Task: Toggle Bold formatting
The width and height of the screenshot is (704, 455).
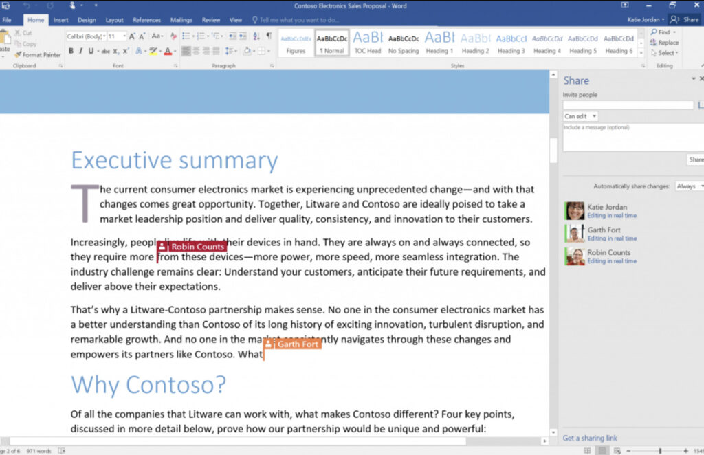Action: pos(71,51)
